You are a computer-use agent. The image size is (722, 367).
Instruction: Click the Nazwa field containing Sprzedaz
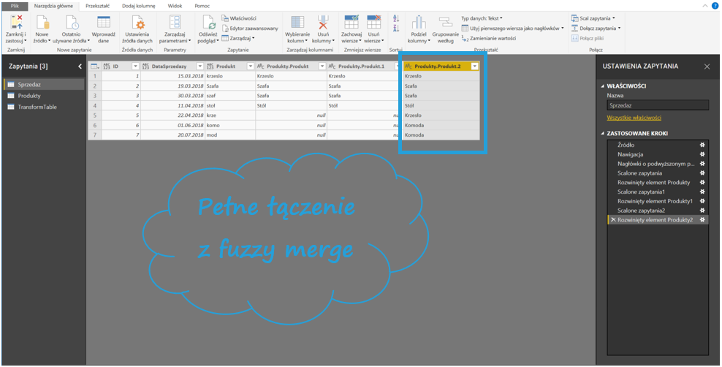coord(657,105)
